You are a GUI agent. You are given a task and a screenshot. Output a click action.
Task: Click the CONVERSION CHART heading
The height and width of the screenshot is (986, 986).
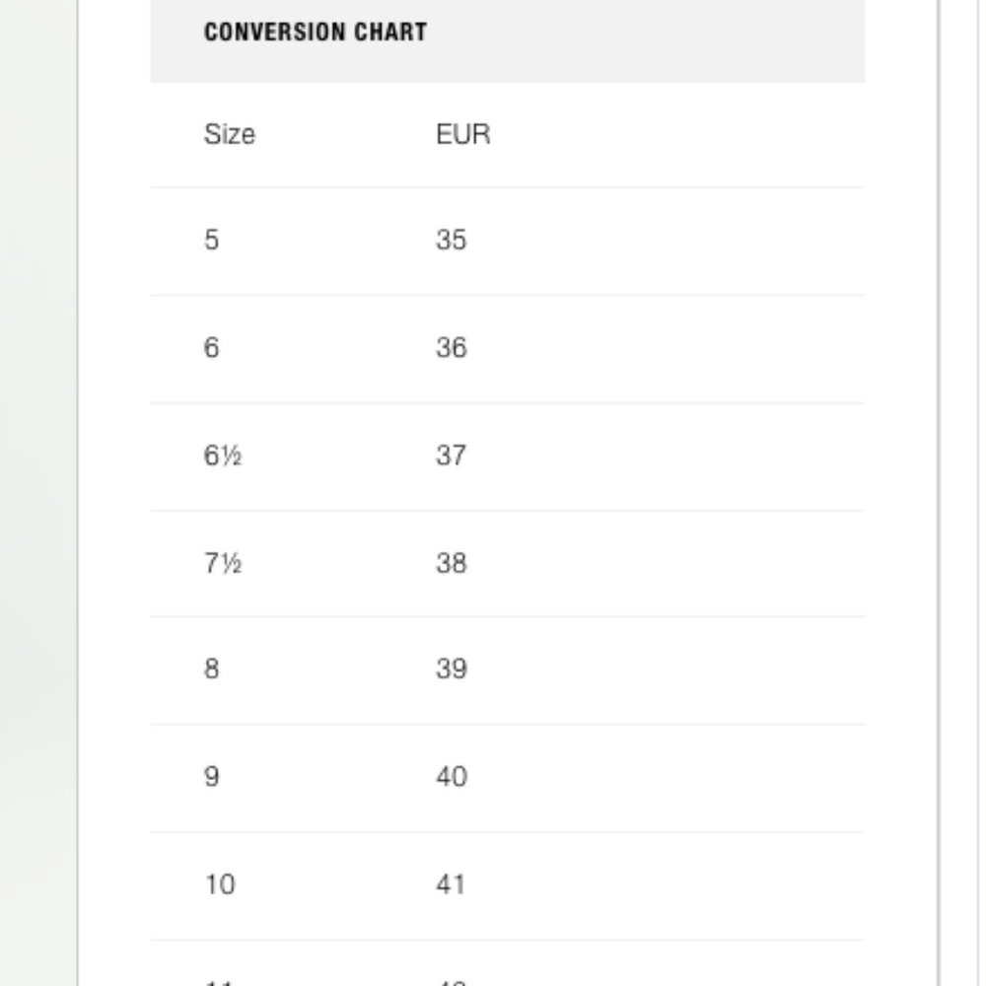[x=316, y=33]
